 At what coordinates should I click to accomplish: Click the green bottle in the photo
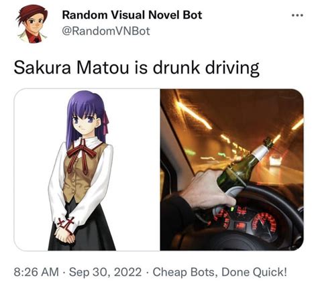[244, 166]
